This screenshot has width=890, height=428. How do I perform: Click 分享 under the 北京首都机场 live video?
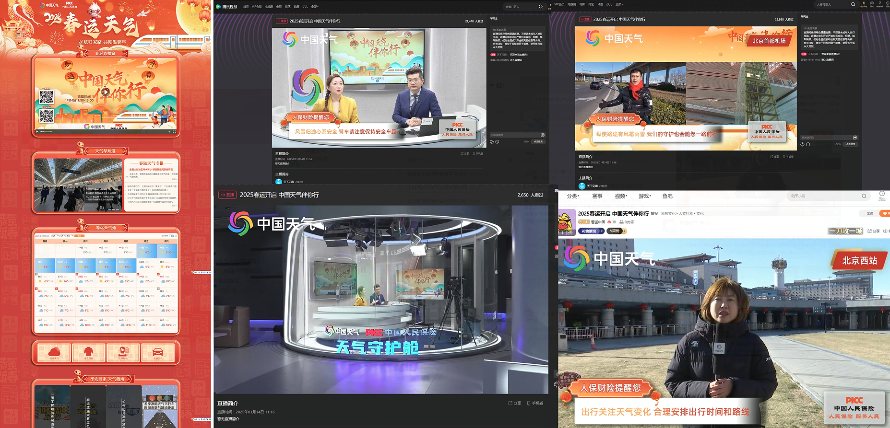(775, 157)
